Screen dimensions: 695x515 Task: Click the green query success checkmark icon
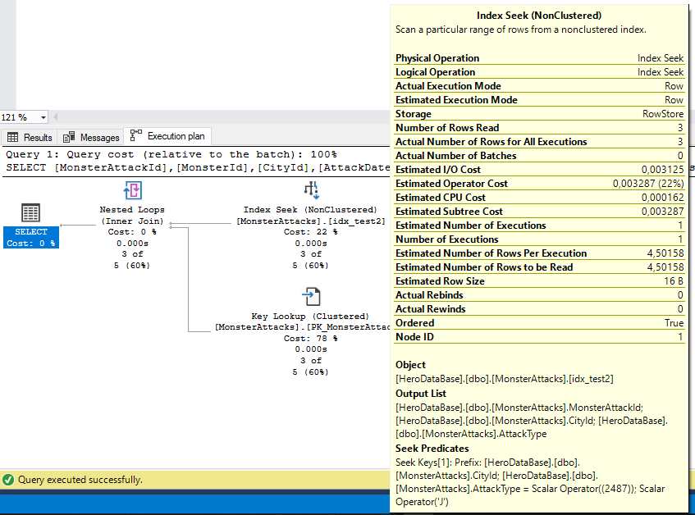click(x=8, y=480)
